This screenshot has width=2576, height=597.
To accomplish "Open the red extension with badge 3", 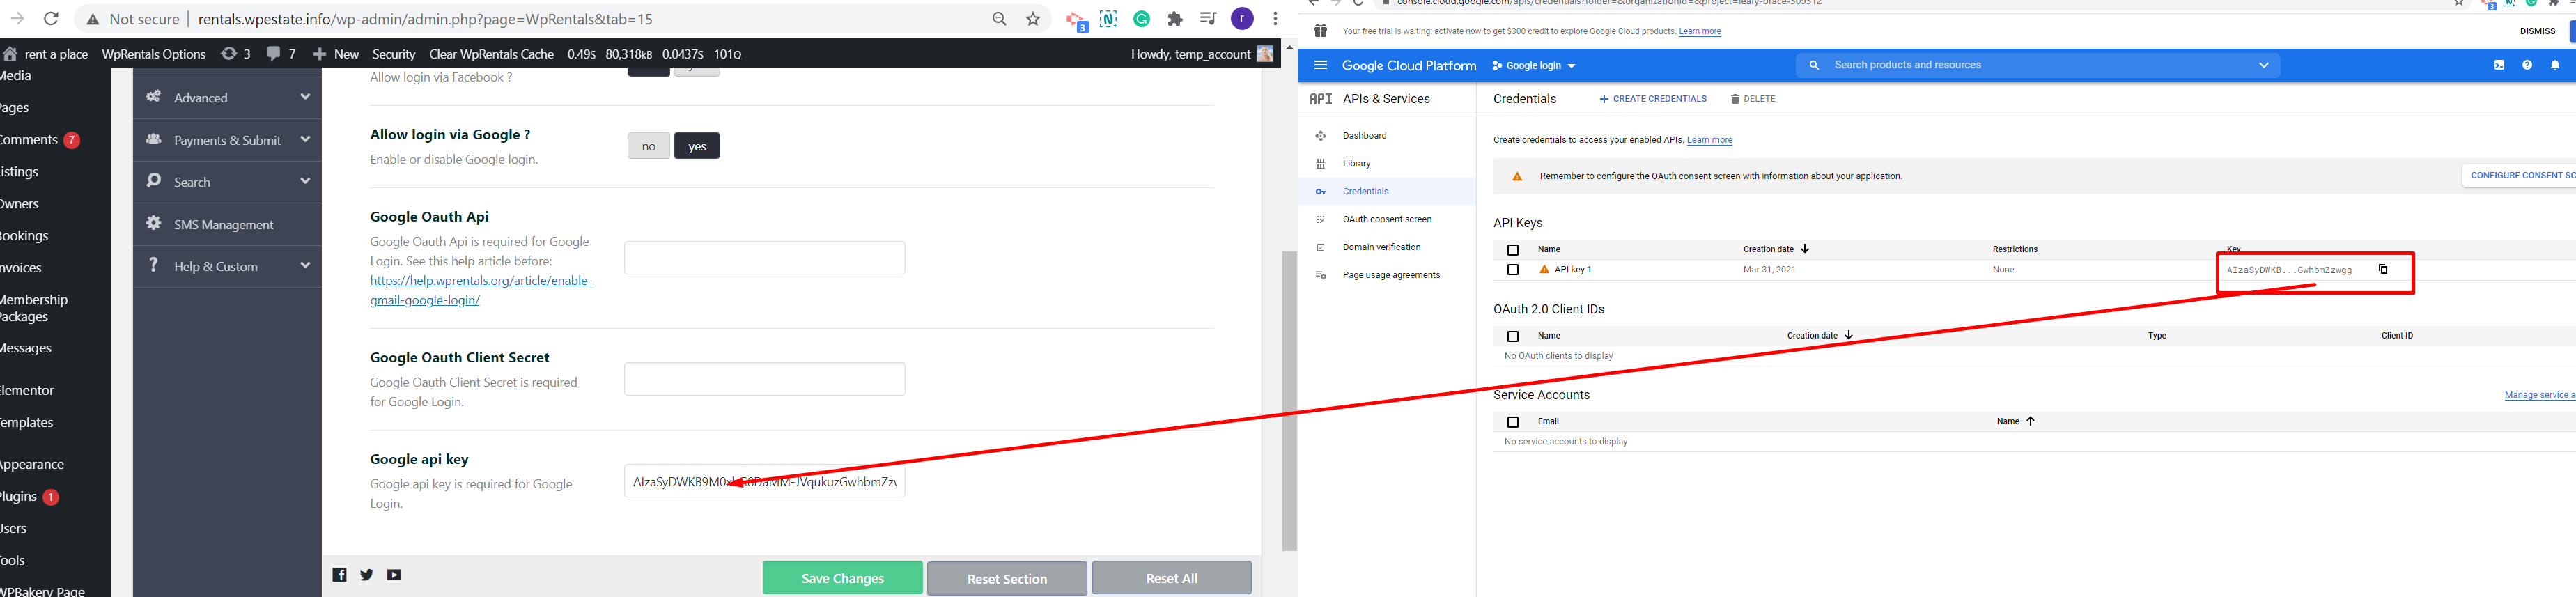I will click(1076, 21).
